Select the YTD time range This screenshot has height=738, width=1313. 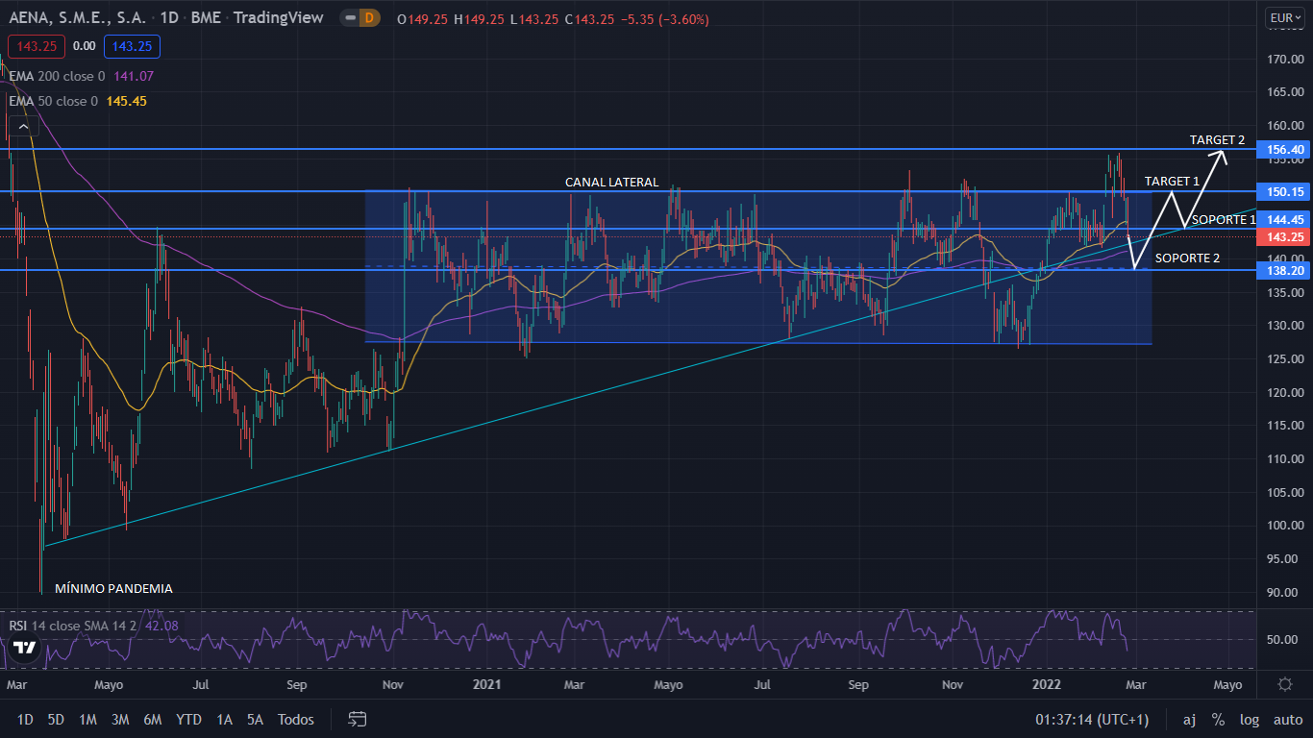coord(189,720)
